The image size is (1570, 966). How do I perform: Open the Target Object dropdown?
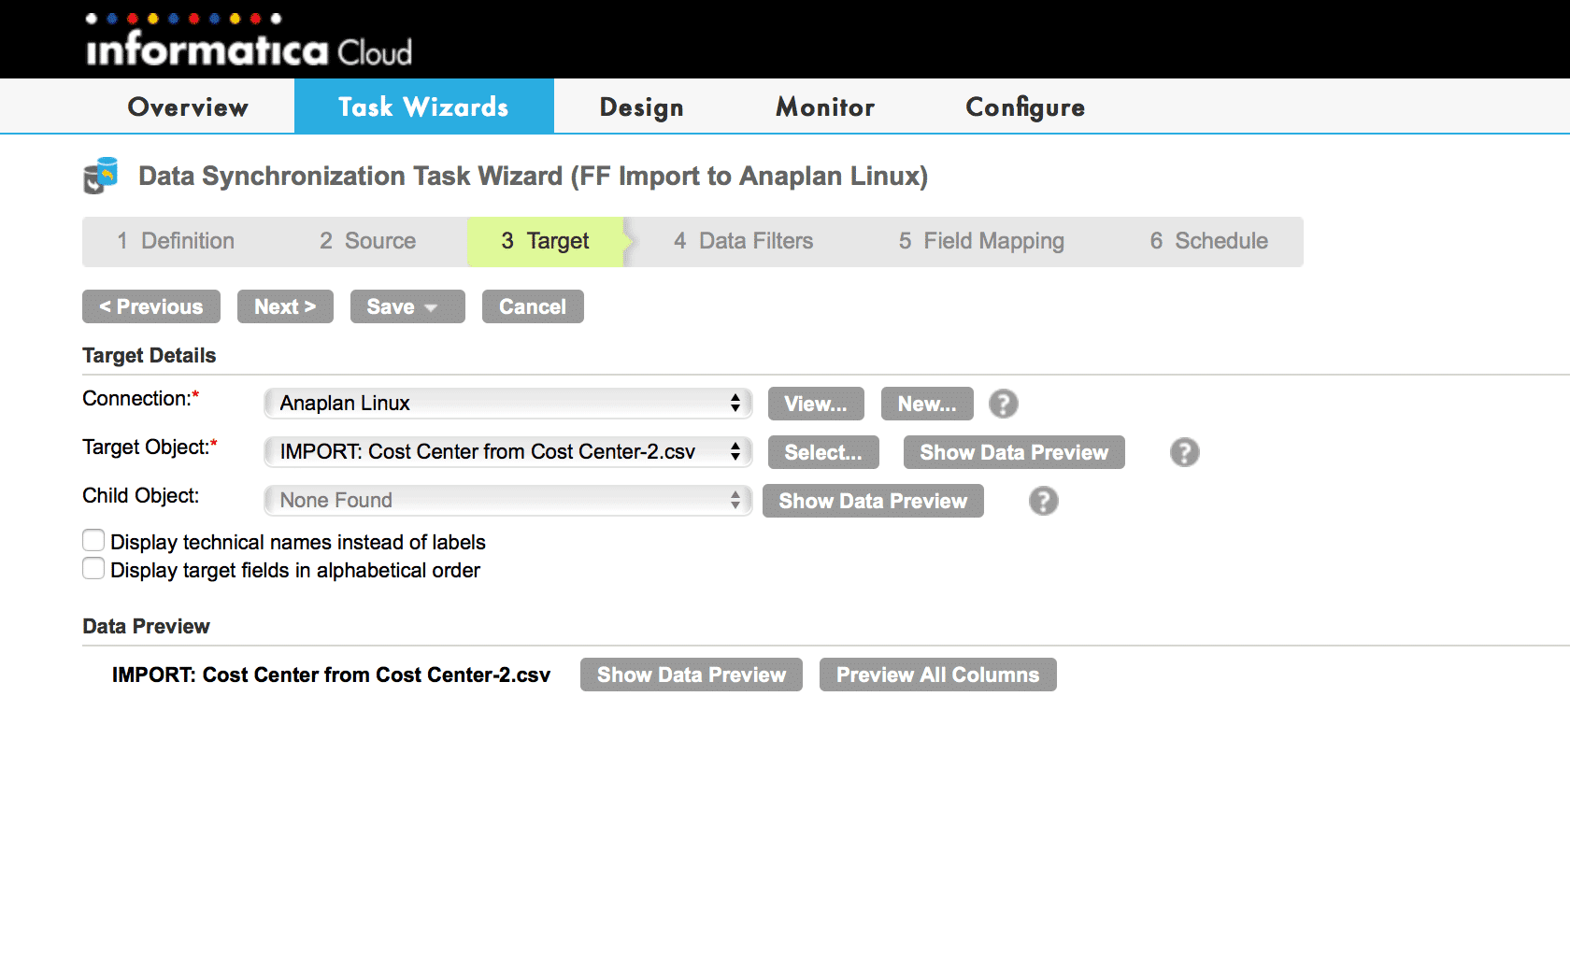(x=508, y=451)
